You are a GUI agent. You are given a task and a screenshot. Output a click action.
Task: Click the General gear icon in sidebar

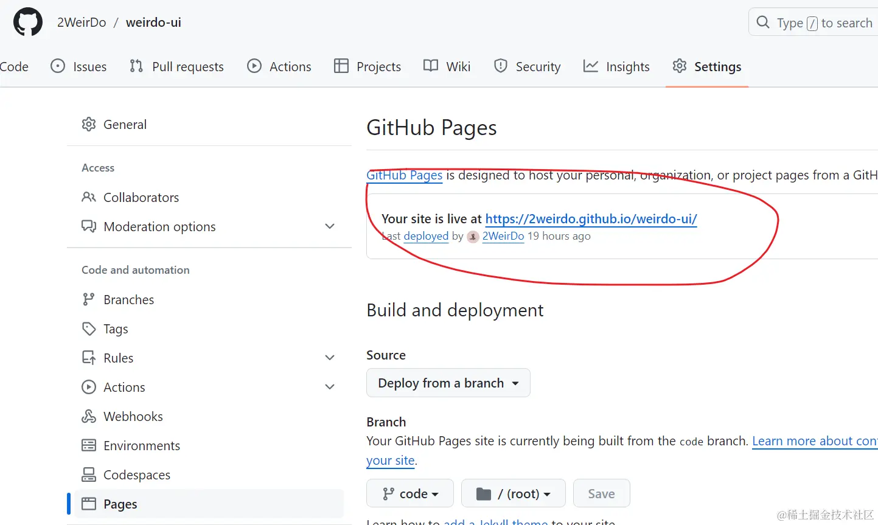pyautogui.click(x=89, y=124)
